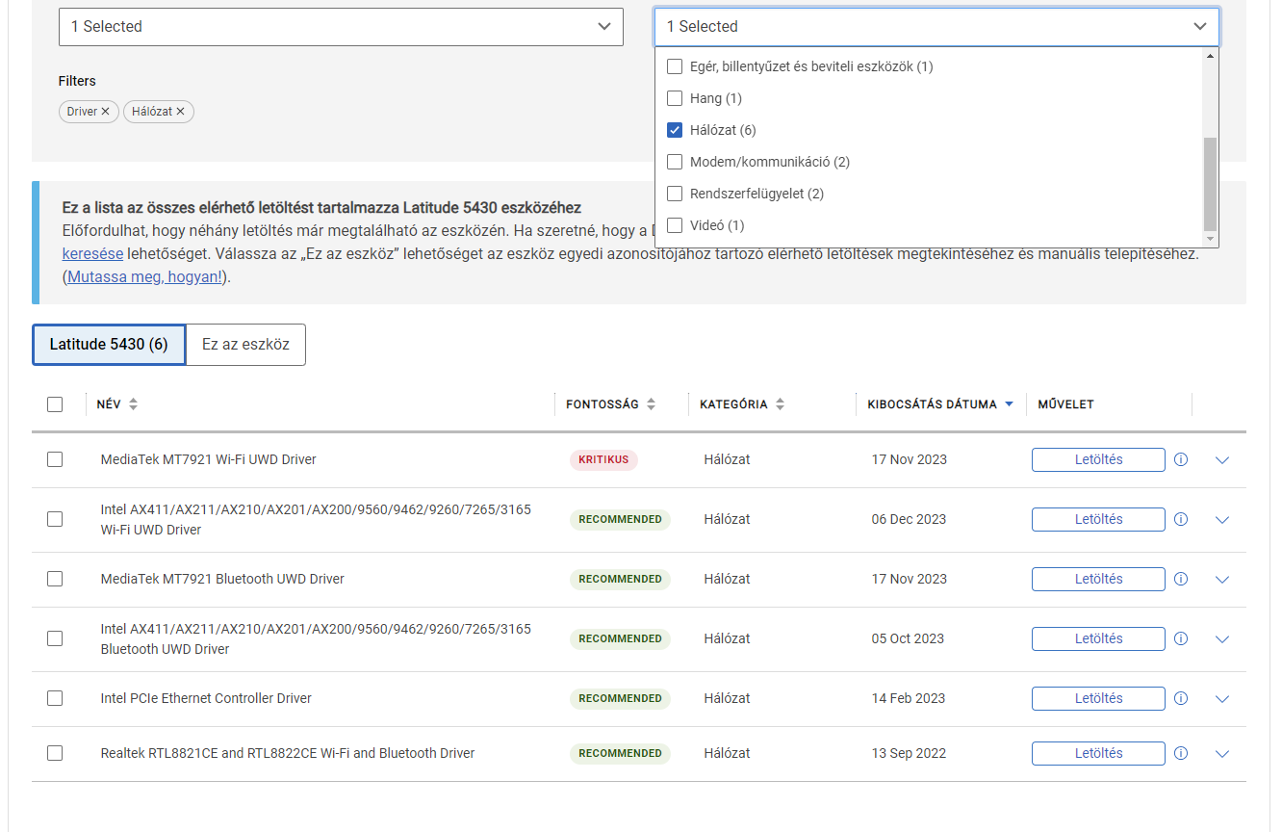Image resolution: width=1282 pixels, height=832 pixels.
Task: Click 'MediaTek MT7921 Wi-Fi UWD Driver' name
Action: (x=209, y=459)
